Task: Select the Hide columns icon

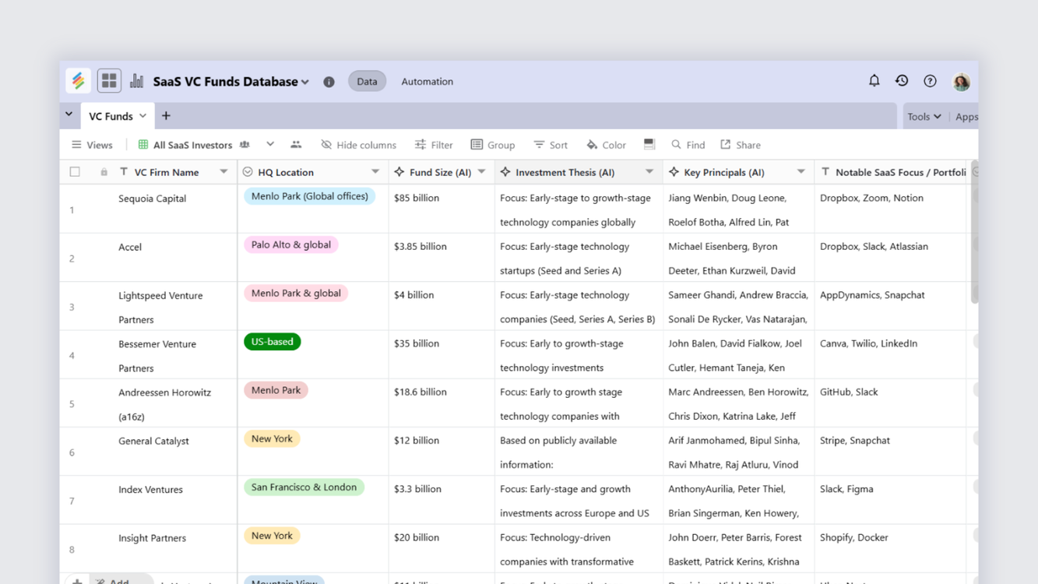Action: 329,145
